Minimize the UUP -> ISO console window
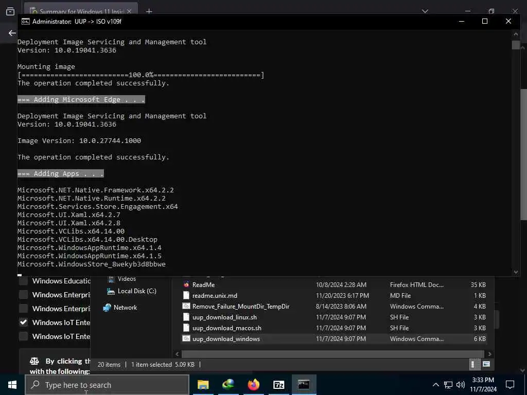The width and height of the screenshot is (527, 395). click(x=462, y=21)
